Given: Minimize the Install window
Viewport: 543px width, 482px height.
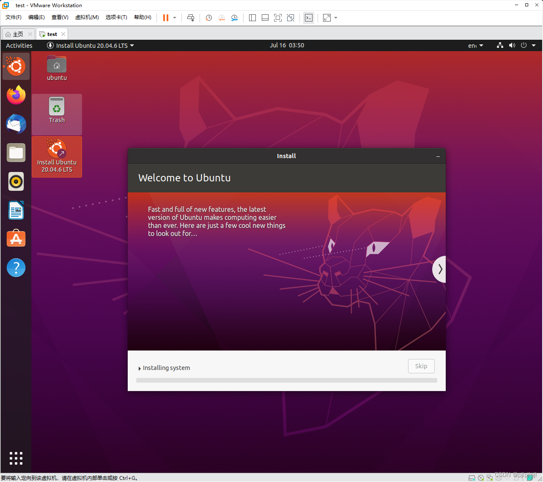Looking at the screenshot, I should [438, 156].
